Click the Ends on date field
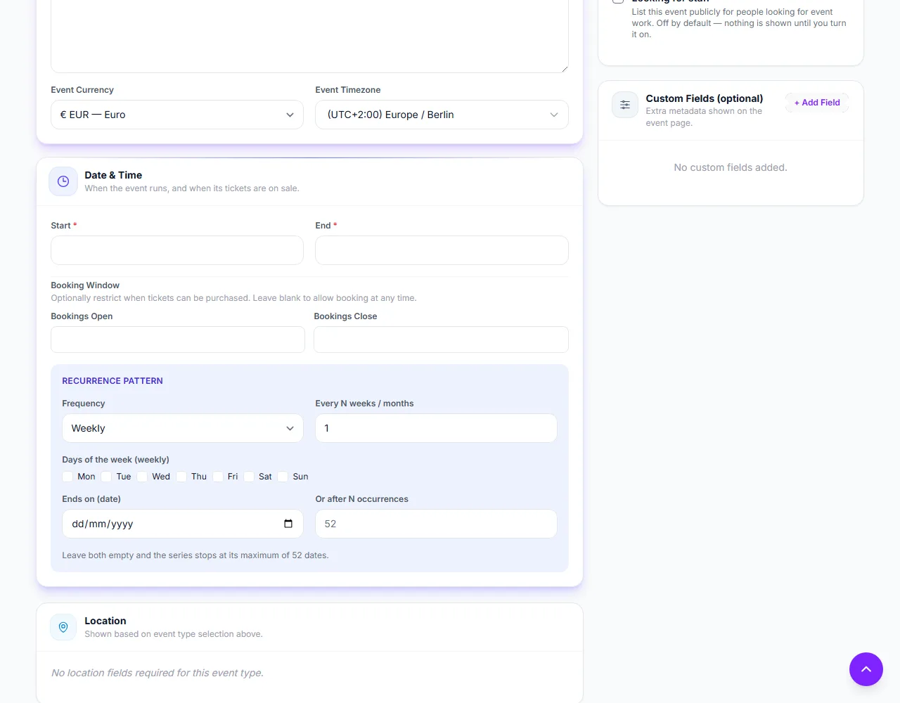This screenshot has width=900, height=703. 183,524
